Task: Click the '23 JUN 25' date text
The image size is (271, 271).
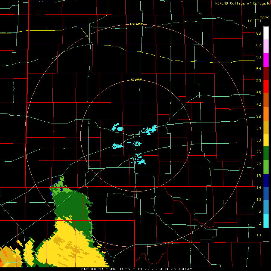Action: point(164,269)
